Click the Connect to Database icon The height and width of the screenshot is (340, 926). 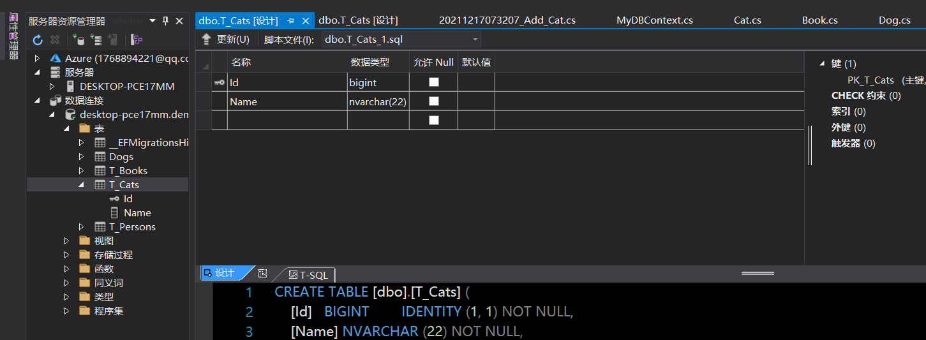pyautogui.click(x=78, y=40)
